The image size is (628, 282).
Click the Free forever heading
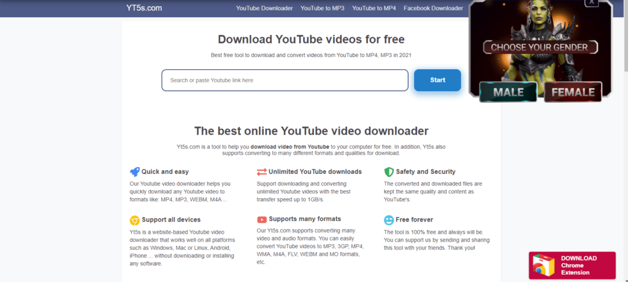click(414, 220)
